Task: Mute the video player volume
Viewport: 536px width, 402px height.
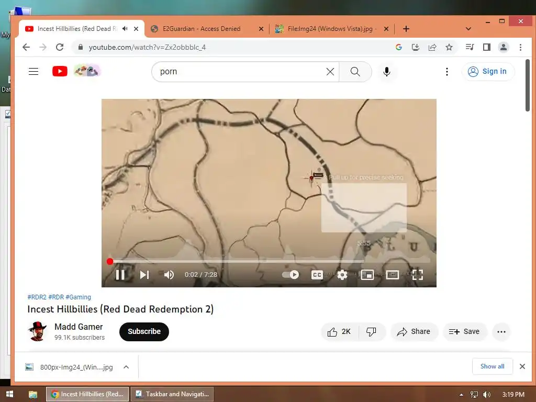Action: click(x=169, y=274)
